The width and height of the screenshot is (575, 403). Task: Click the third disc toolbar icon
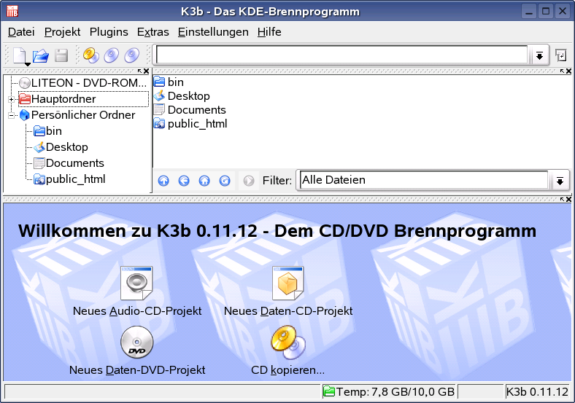pos(132,55)
